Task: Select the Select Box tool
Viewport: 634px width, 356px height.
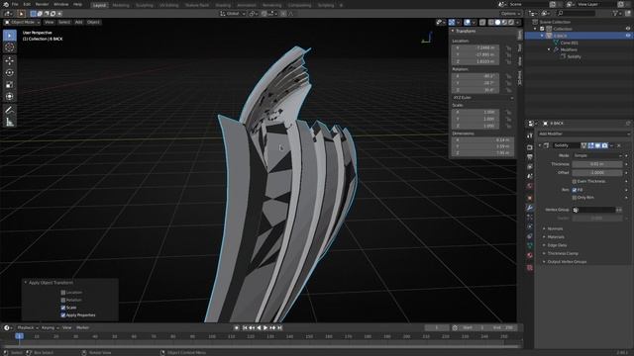Action: (10, 36)
